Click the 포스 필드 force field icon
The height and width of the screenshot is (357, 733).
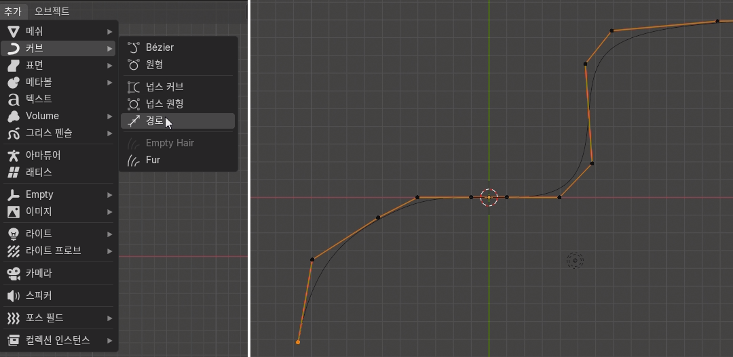(14, 318)
